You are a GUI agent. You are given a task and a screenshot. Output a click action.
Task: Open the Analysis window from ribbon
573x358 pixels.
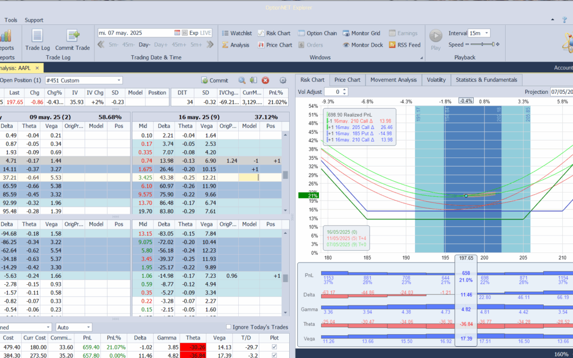(x=236, y=45)
